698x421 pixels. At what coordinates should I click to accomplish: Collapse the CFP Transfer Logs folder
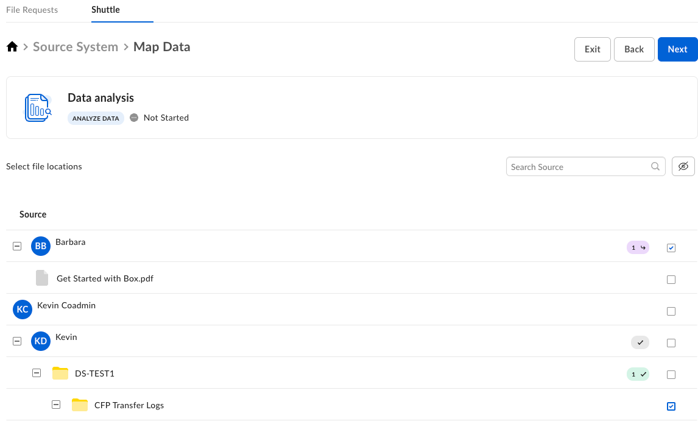(x=56, y=405)
